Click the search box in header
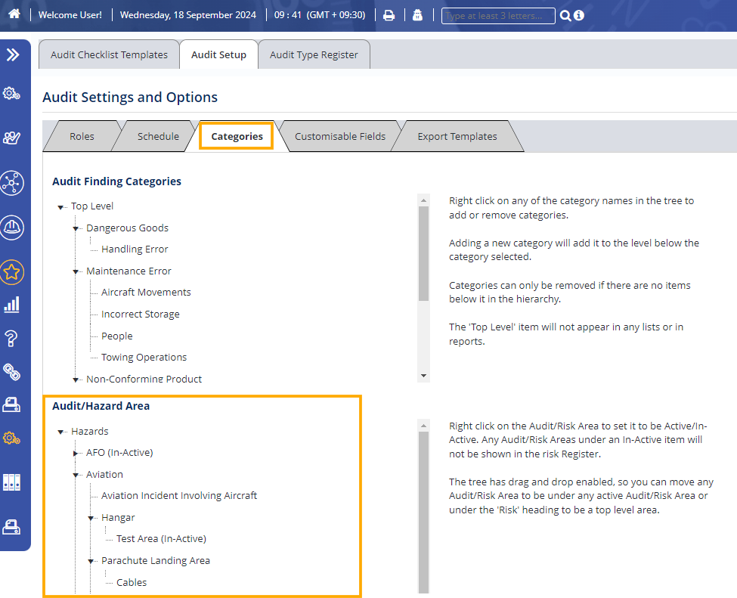Screen dimensions: 737x598 (x=497, y=16)
